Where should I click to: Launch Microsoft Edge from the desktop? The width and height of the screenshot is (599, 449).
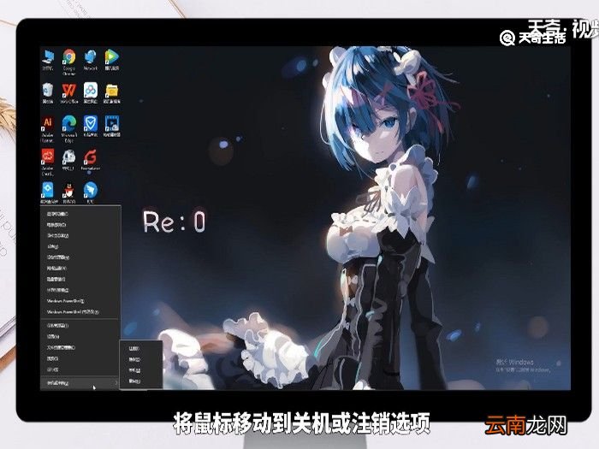coord(69,129)
